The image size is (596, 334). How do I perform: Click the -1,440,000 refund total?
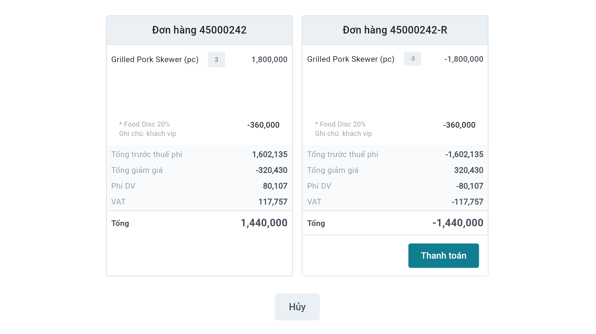[x=457, y=223]
